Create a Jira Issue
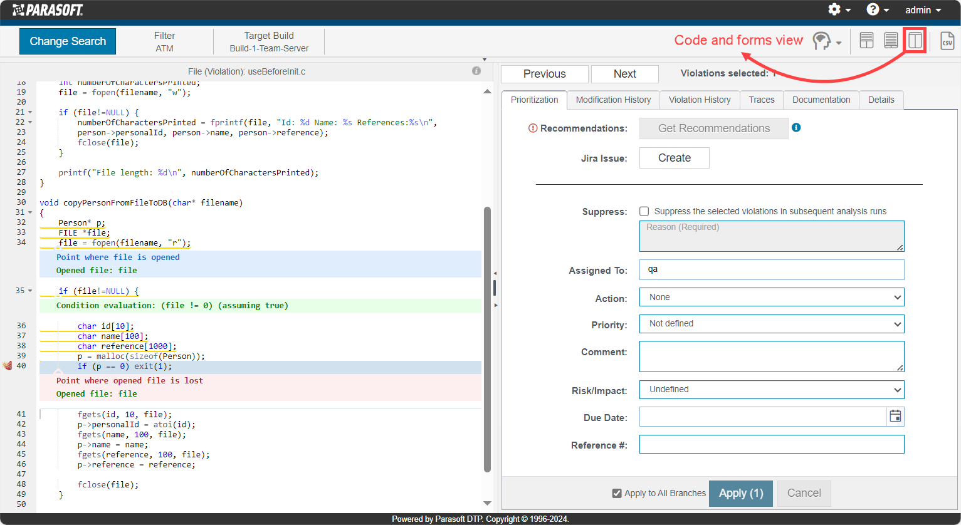This screenshot has height=525, width=961. (675, 158)
